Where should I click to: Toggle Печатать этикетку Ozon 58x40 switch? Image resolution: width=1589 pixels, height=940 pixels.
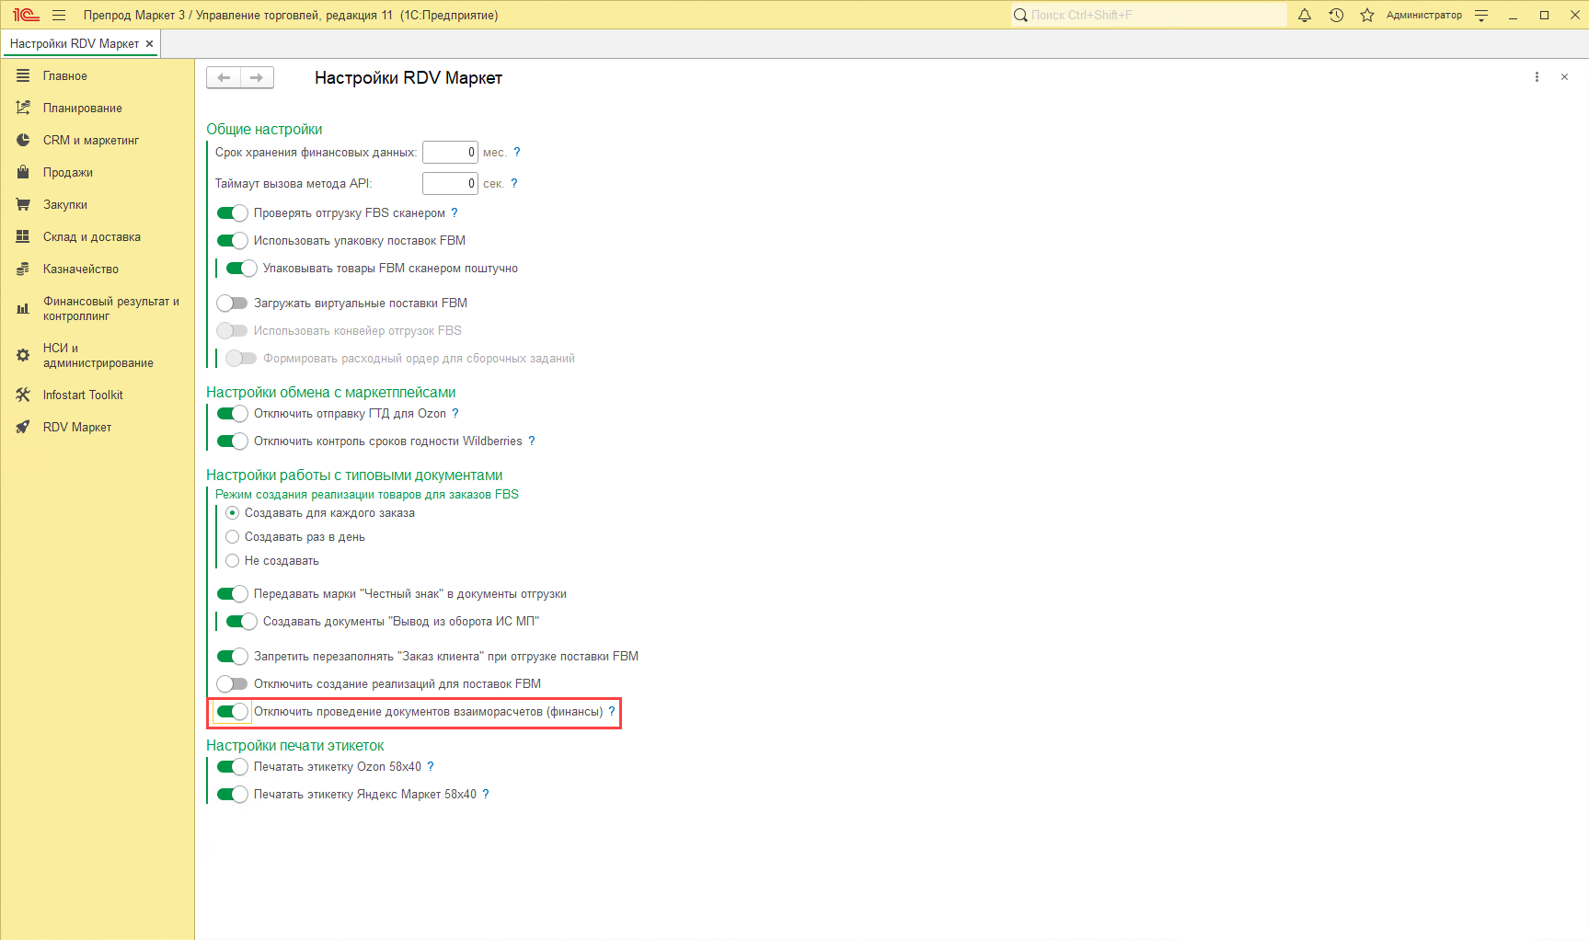(x=233, y=767)
